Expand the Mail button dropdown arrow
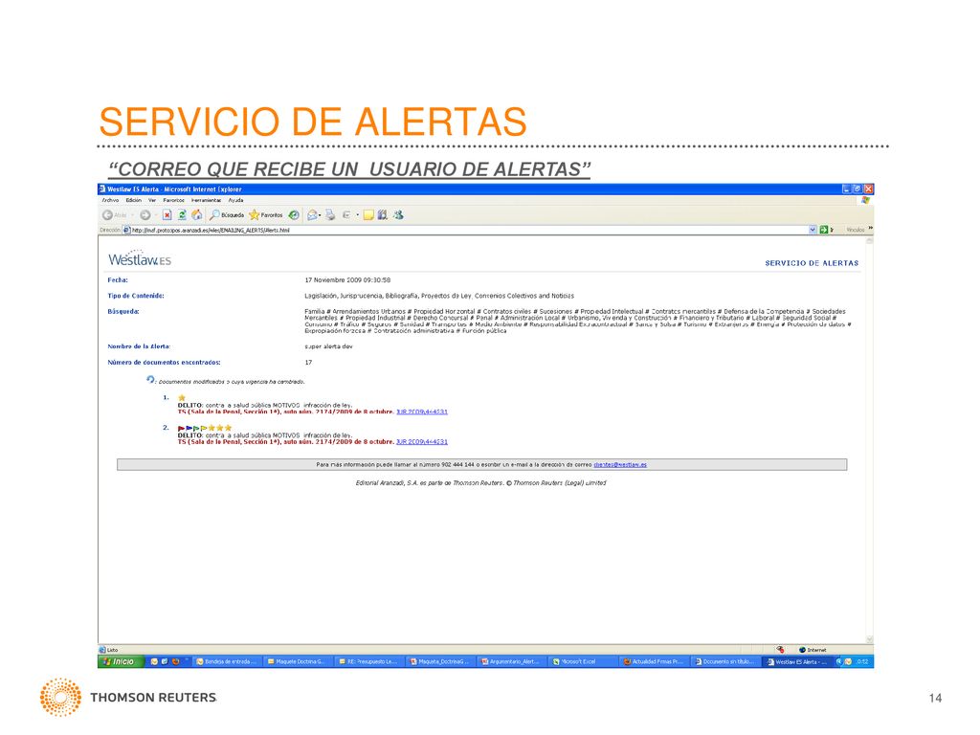980x735 pixels. pos(320,215)
